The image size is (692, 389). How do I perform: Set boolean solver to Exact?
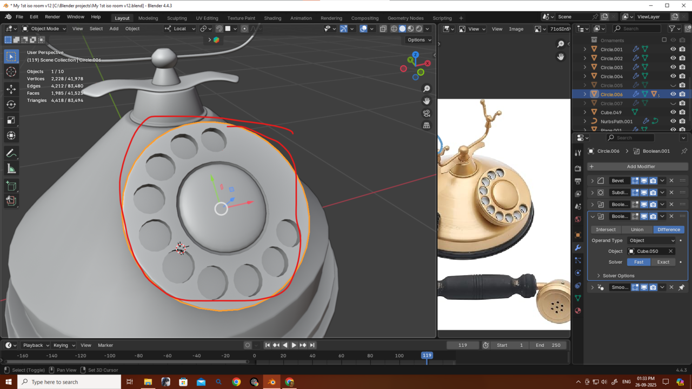[663, 262]
